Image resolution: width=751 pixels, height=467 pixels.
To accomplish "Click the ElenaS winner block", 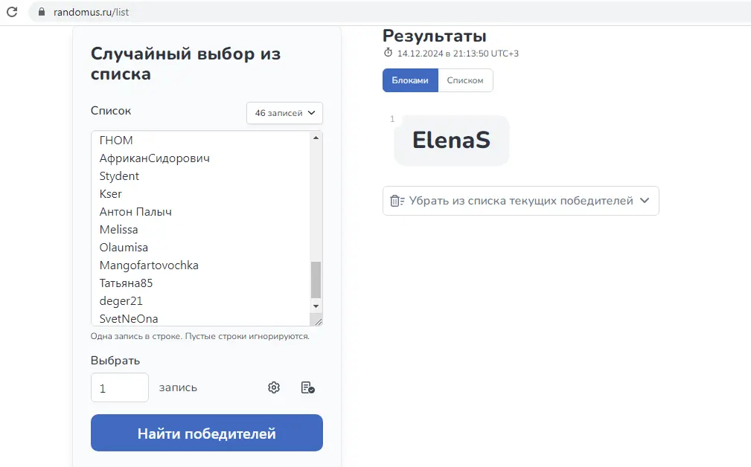I will [451, 141].
